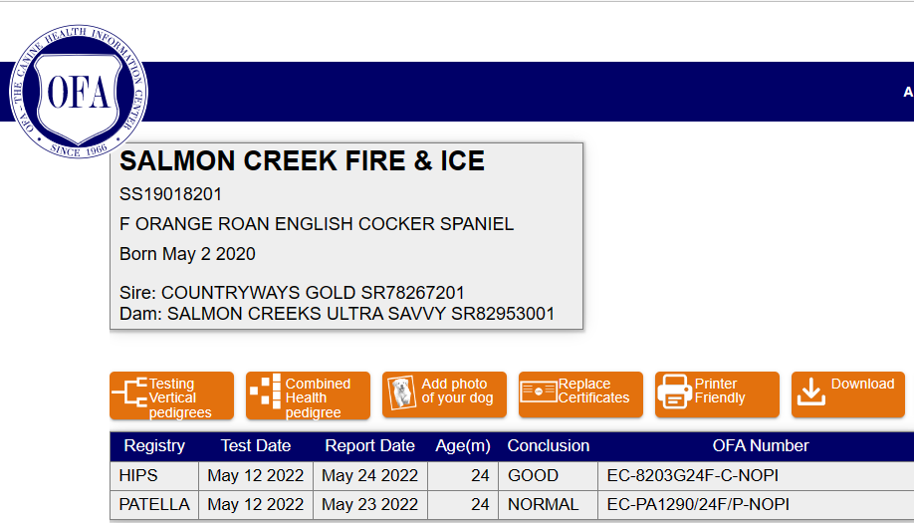Click the Report Date column header
The image size is (914, 523).
pos(369,445)
